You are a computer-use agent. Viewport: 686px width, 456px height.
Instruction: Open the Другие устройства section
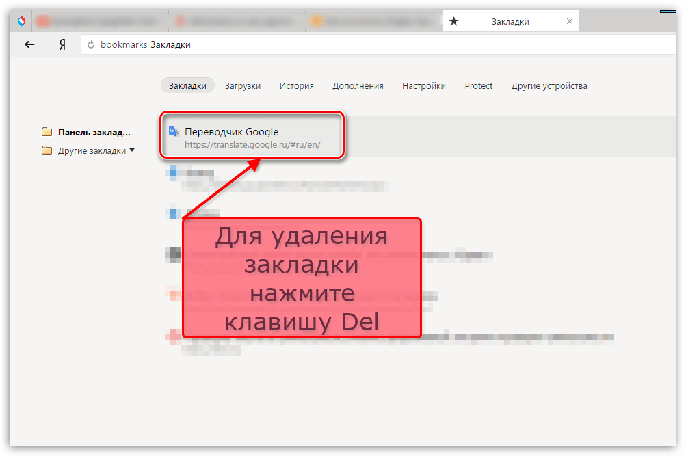point(549,85)
